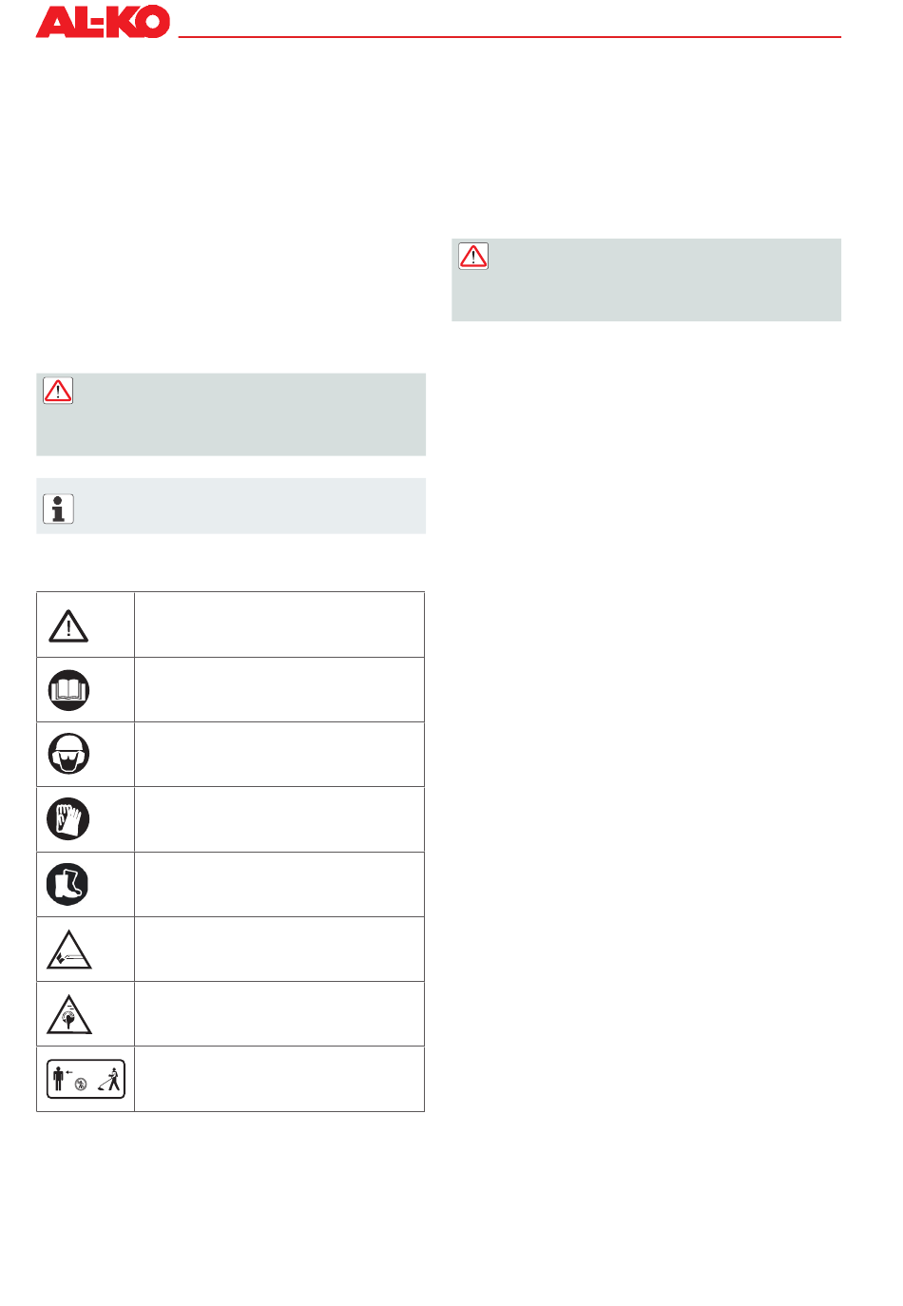Image resolution: width=903 pixels, height=1306 pixels.
Task: Select the safety boots symbol
Action: click(x=68, y=884)
